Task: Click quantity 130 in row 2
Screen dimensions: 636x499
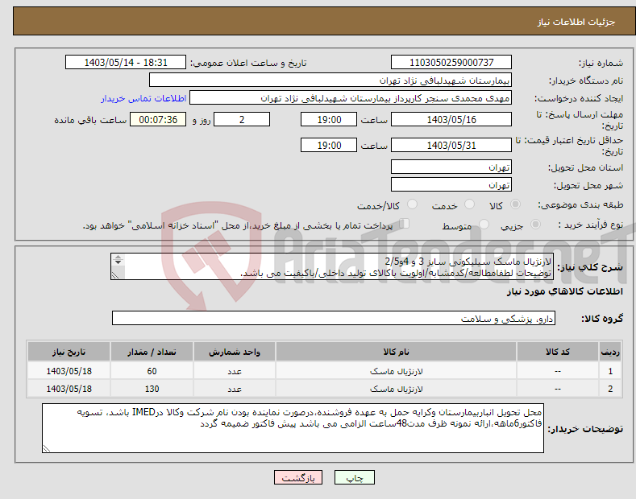Action: pyautogui.click(x=152, y=389)
